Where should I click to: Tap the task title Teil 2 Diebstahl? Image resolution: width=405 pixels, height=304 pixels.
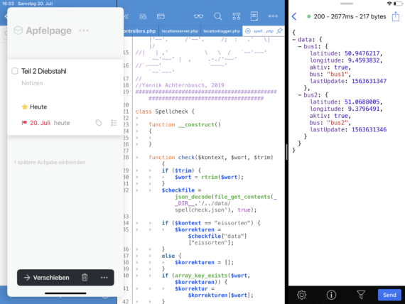tap(44, 71)
